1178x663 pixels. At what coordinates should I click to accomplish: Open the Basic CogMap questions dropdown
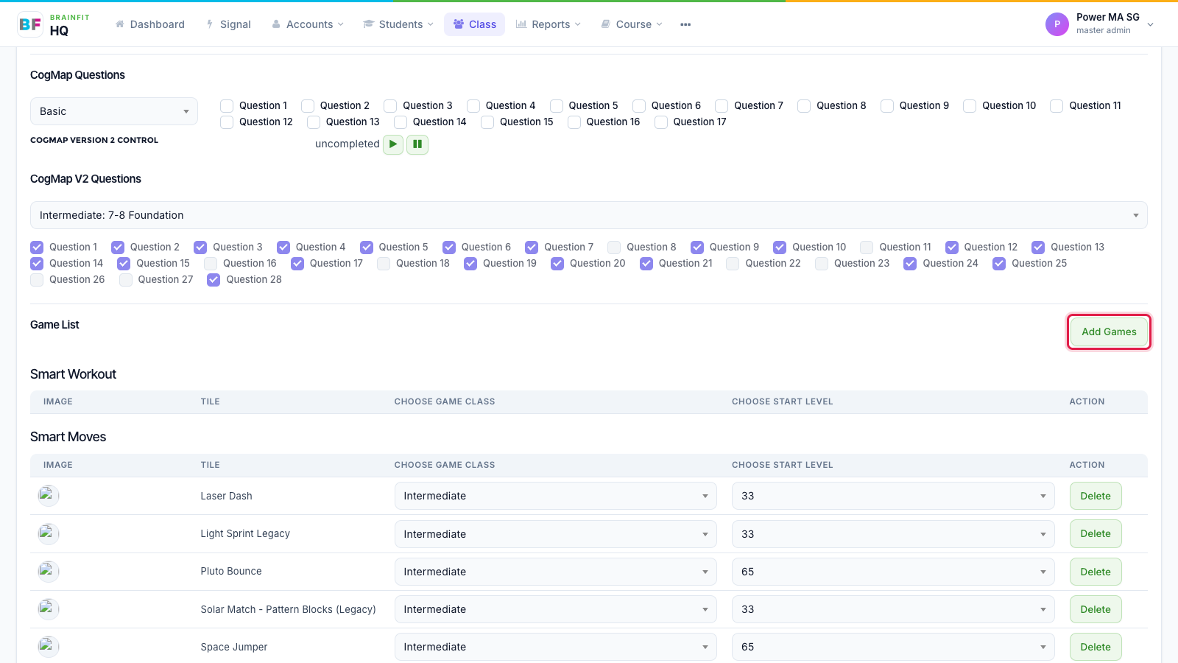(x=114, y=111)
